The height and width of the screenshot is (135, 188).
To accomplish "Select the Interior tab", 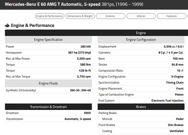I will coord(141,16).
